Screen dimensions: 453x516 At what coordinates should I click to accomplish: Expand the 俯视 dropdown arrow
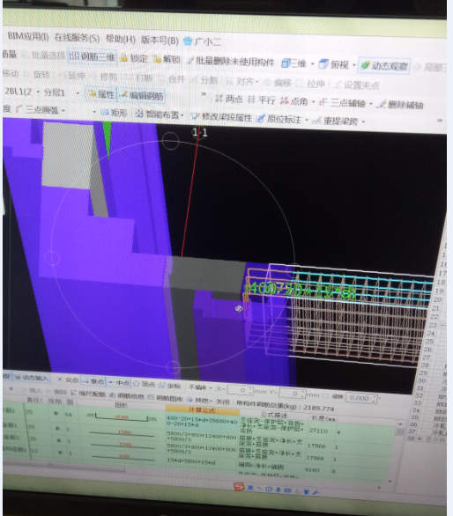pyautogui.click(x=353, y=65)
